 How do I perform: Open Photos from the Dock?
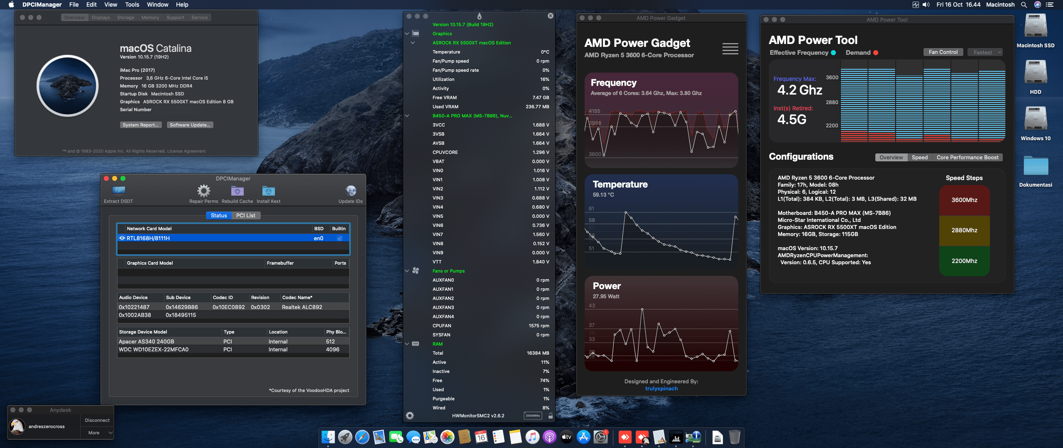pyautogui.click(x=447, y=437)
